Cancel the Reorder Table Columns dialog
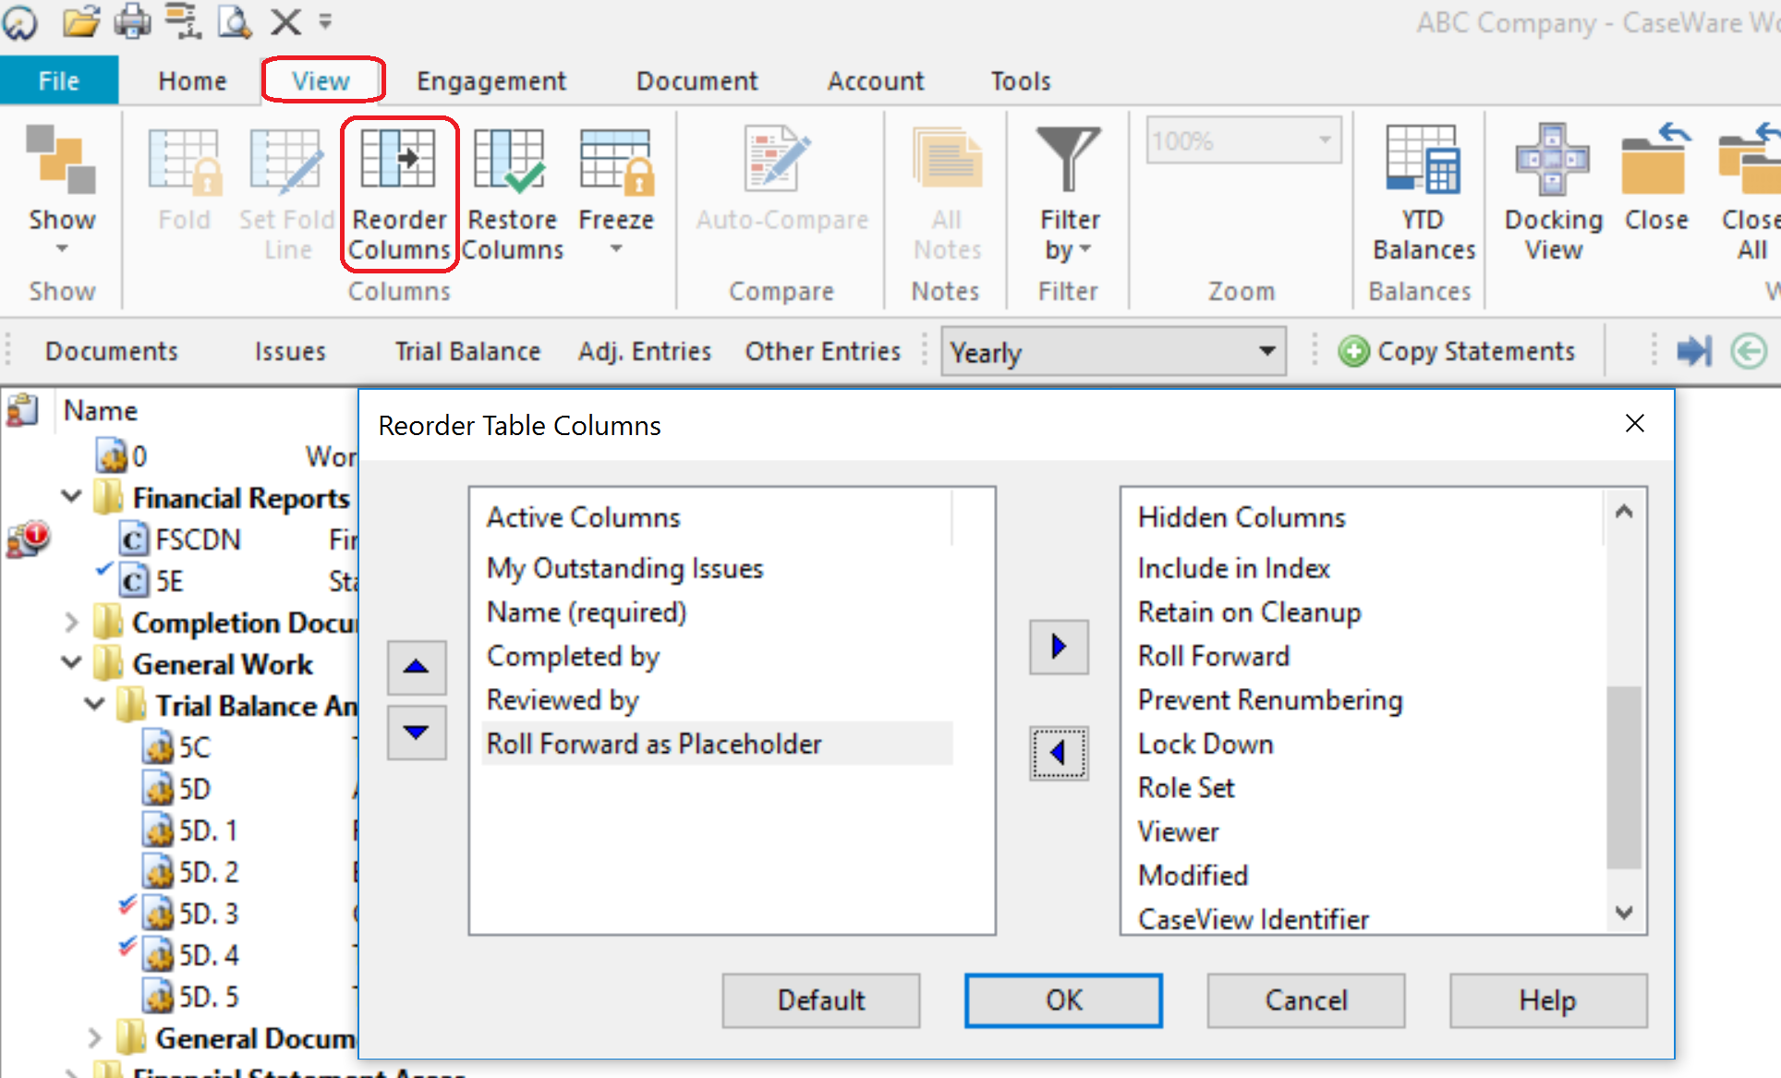Screen dimensions: 1781x1078 1304,1000
